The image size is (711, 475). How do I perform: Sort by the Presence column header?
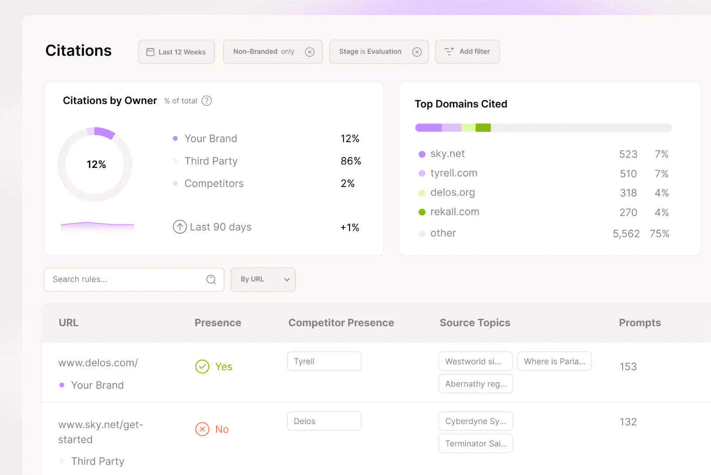coord(218,323)
